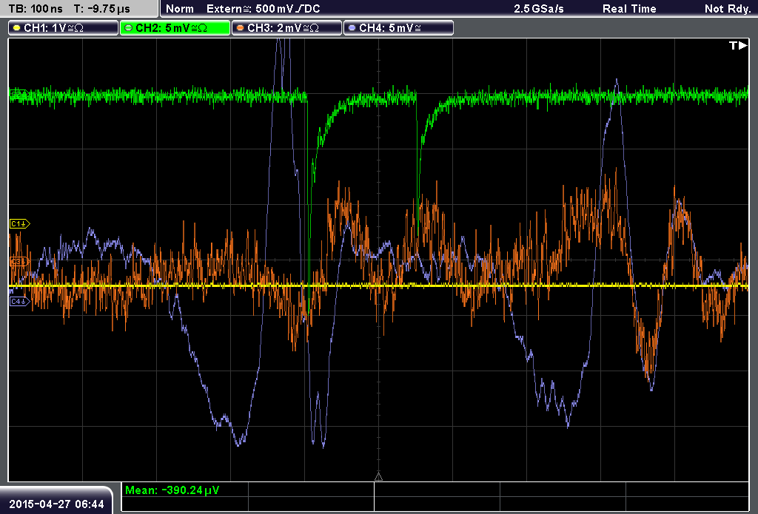Click the yellow dot in CH1 tab
Viewport: 758px width, 514px height.
tap(17, 28)
